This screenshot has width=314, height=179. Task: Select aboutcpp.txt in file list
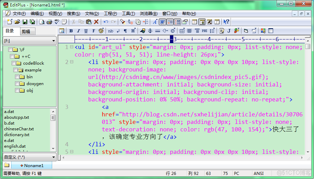click(17, 117)
